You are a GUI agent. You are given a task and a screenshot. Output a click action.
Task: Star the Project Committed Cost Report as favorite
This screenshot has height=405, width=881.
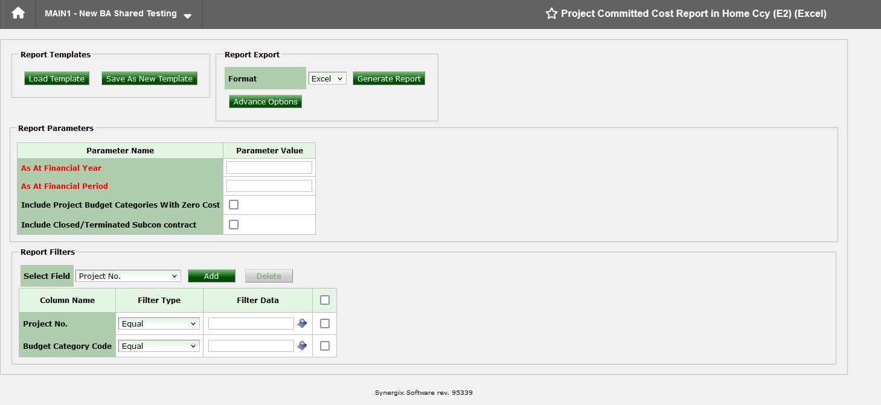(551, 13)
